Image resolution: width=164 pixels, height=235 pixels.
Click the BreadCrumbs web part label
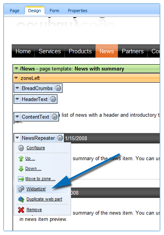(37, 88)
